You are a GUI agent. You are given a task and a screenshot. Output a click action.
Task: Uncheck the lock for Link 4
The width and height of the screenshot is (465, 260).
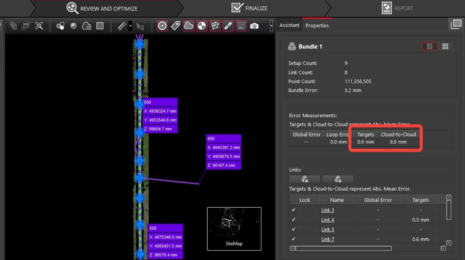pos(293,220)
